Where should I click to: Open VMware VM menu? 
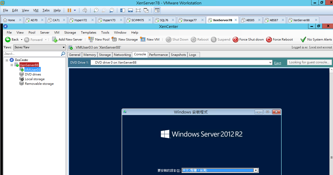click(36, 10)
